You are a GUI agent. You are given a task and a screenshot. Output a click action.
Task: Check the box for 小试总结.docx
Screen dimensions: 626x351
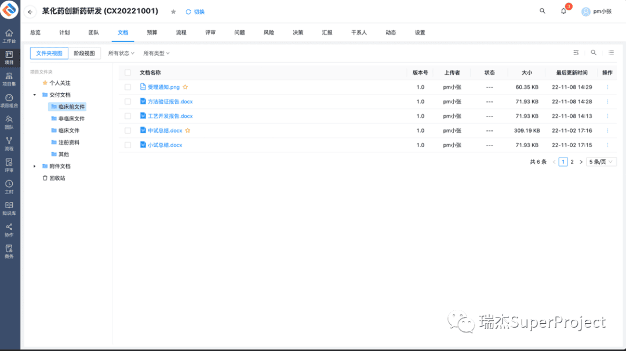coord(128,145)
